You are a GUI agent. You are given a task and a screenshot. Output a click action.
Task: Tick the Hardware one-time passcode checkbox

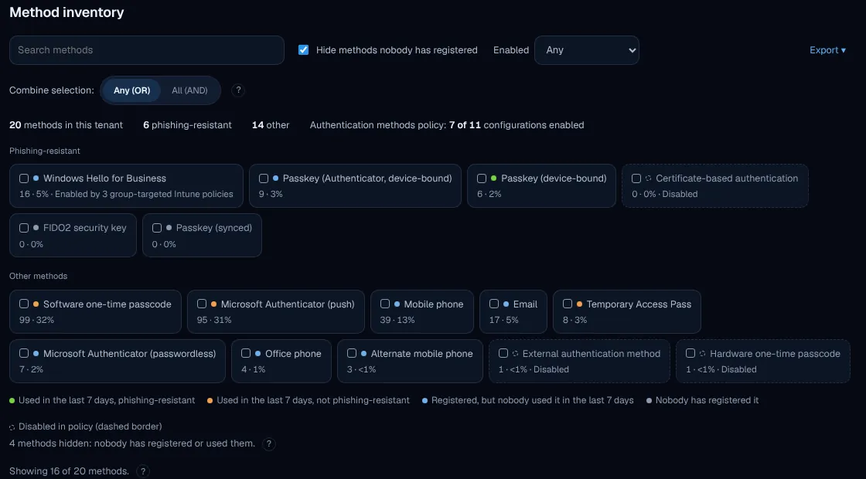[690, 353]
